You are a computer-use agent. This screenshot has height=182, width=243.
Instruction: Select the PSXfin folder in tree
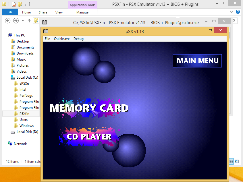click(x=24, y=114)
